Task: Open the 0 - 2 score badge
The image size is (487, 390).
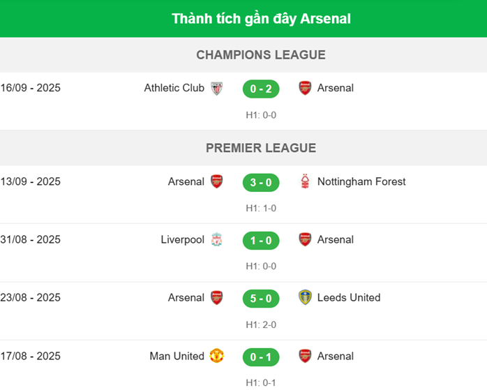Action: click(261, 89)
